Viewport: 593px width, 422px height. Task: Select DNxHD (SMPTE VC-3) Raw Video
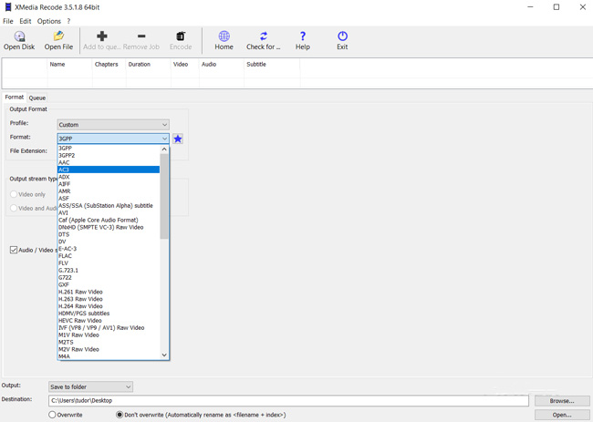pyautogui.click(x=109, y=227)
